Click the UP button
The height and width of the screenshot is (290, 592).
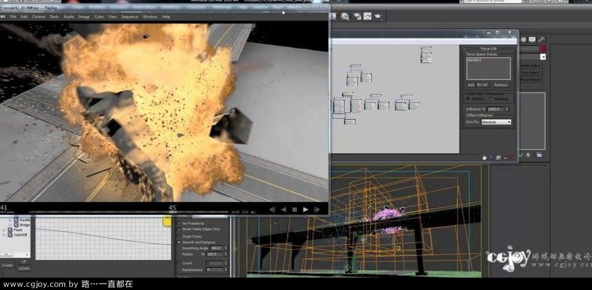click(24, 261)
